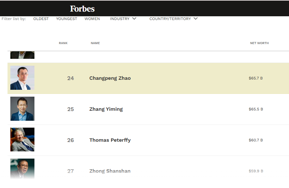Image resolution: width=289 pixels, height=188 pixels.
Task: Click the NAME column header
Action: tap(95, 43)
